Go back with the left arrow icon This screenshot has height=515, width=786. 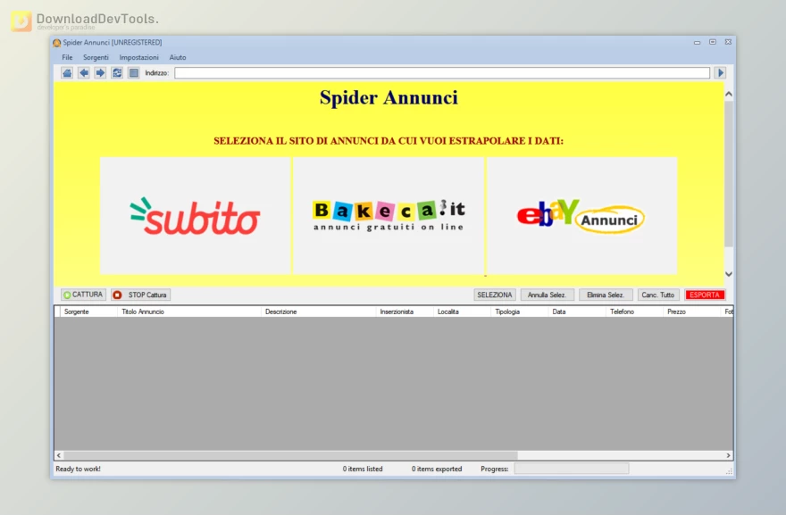pyautogui.click(x=84, y=73)
